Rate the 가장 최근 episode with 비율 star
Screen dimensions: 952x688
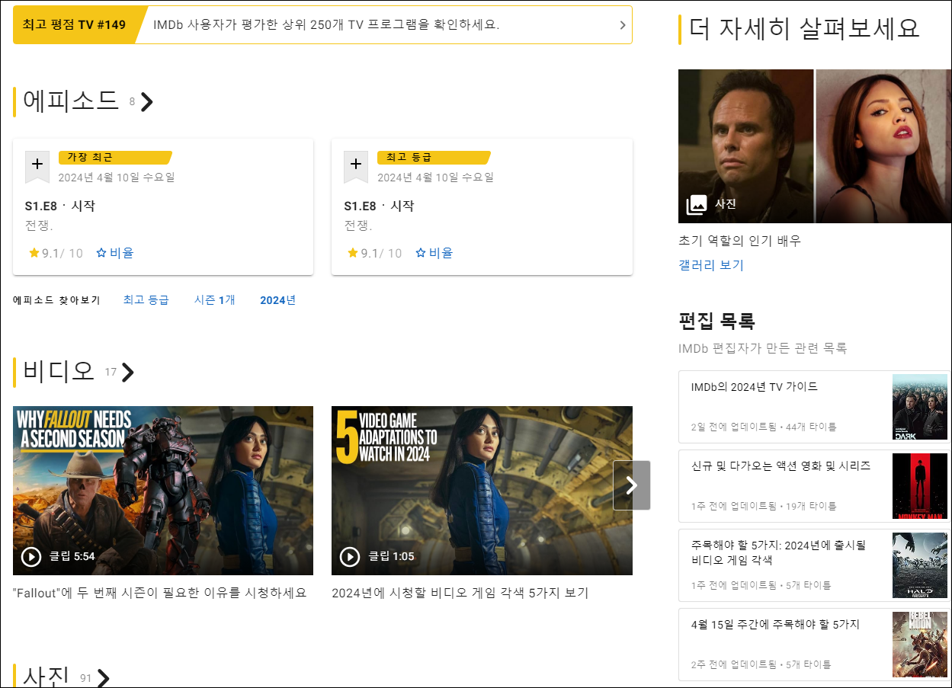pos(115,253)
